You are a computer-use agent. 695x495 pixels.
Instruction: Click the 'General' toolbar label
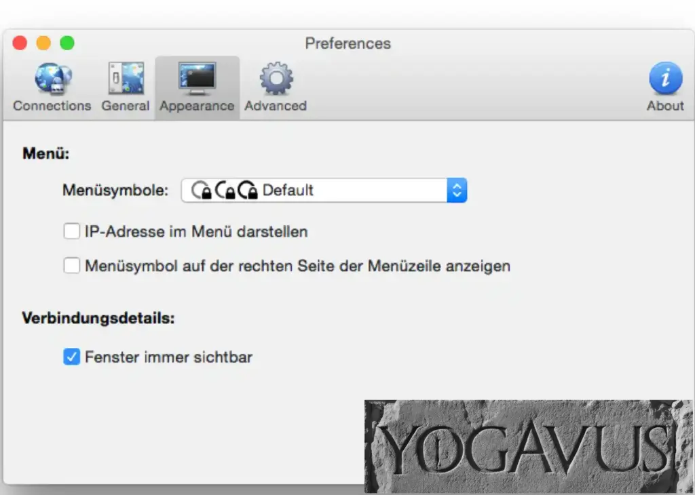click(x=126, y=106)
